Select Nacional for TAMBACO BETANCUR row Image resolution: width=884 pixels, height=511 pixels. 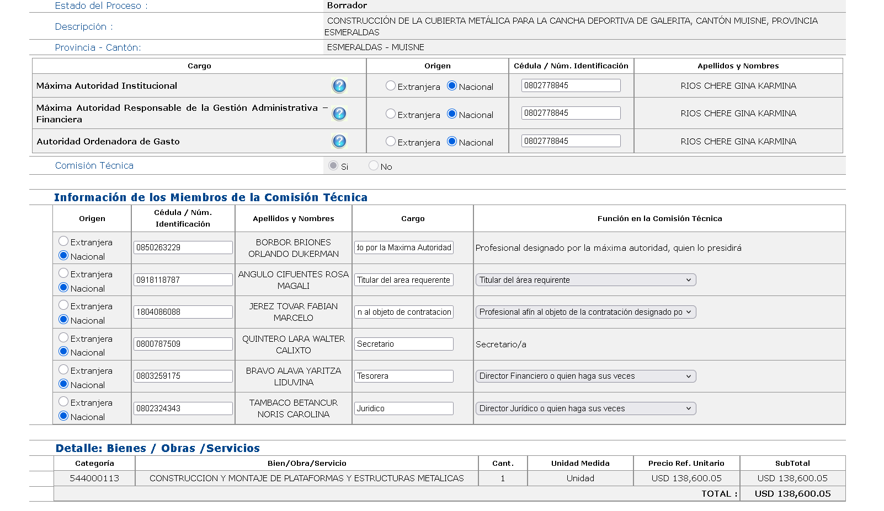click(63, 416)
